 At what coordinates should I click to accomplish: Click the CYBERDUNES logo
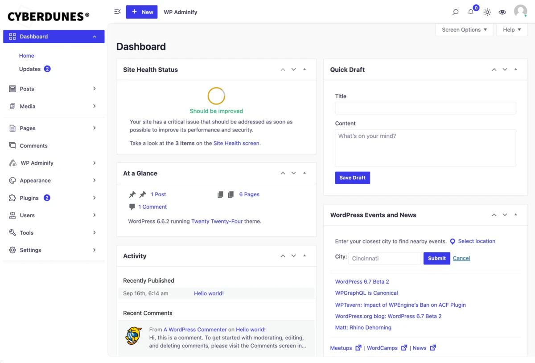click(48, 16)
